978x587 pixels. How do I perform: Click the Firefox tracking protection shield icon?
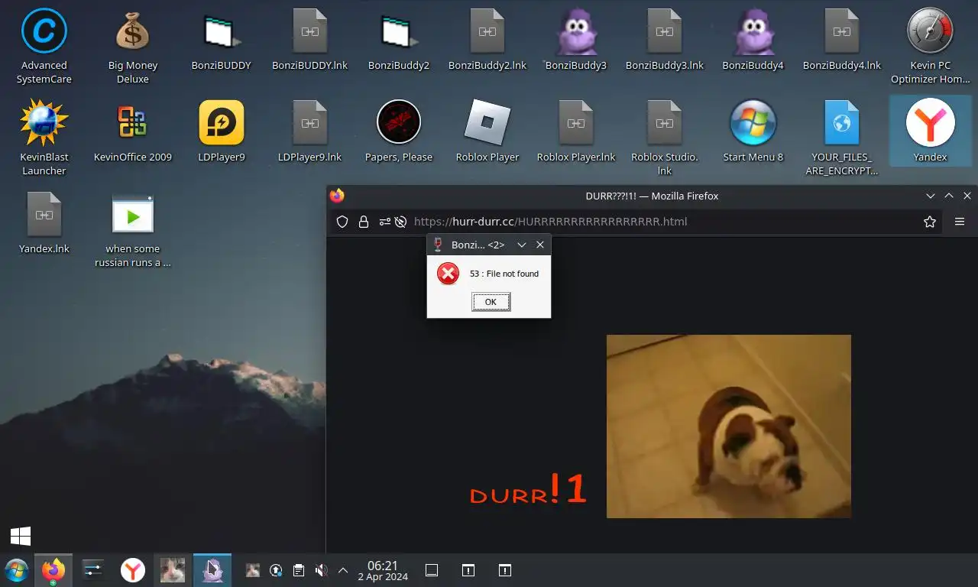342,222
